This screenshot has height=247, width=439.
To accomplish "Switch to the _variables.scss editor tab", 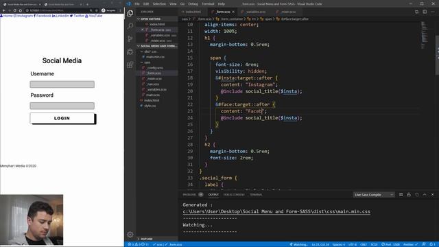I will pyautogui.click(x=255, y=12).
